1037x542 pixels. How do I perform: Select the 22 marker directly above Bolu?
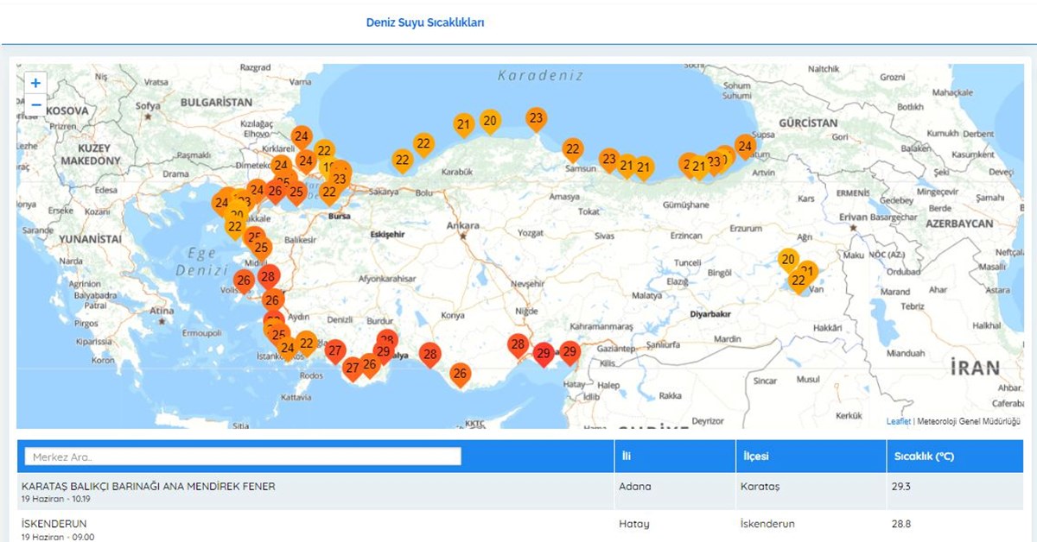[423, 144]
